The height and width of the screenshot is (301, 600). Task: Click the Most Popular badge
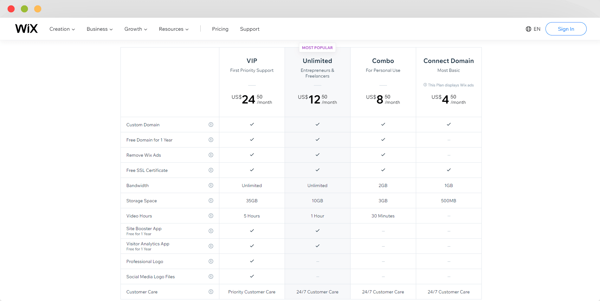[317, 48]
